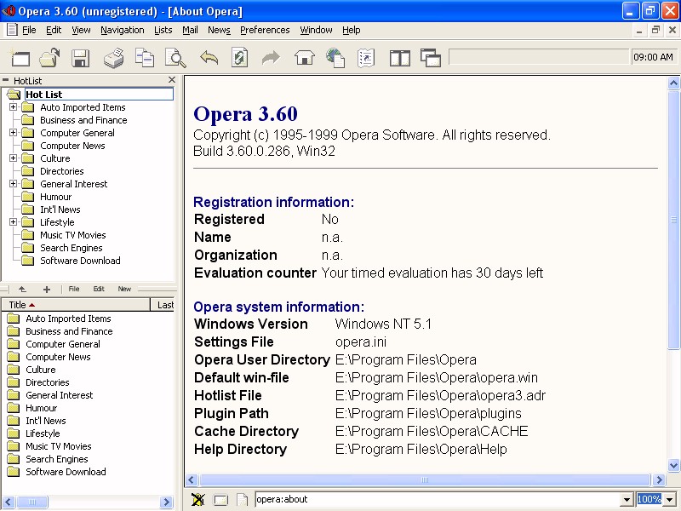
Task: Select Directories in the tree
Action: 61,171
